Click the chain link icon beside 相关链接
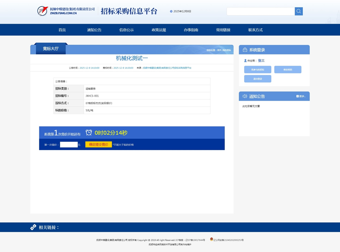340x252 pixels. [x=33, y=227]
